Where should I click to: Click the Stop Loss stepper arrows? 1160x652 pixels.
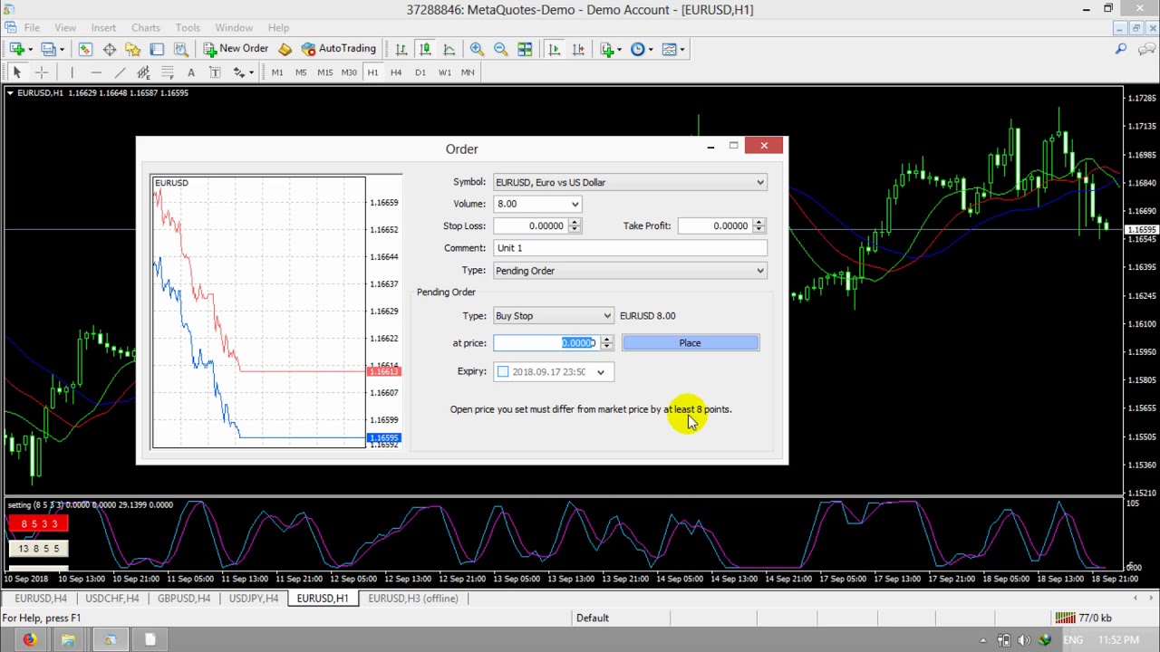click(574, 226)
